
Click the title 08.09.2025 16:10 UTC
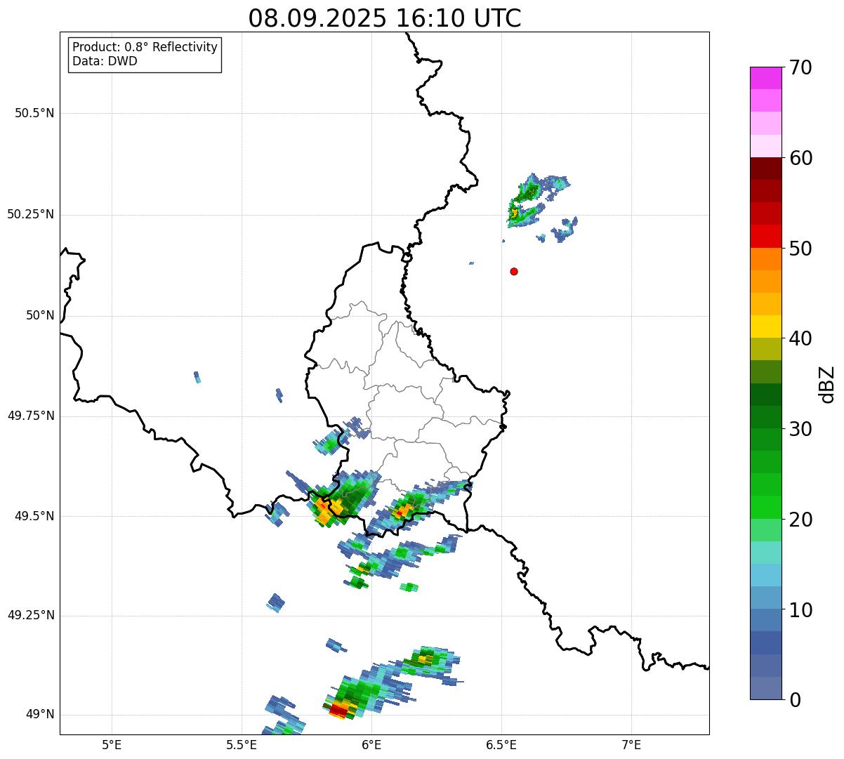coord(385,18)
